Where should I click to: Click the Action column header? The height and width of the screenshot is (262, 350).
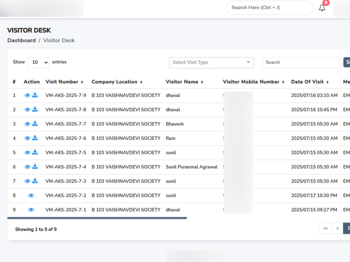pyautogui.click(x=32, y=82)
